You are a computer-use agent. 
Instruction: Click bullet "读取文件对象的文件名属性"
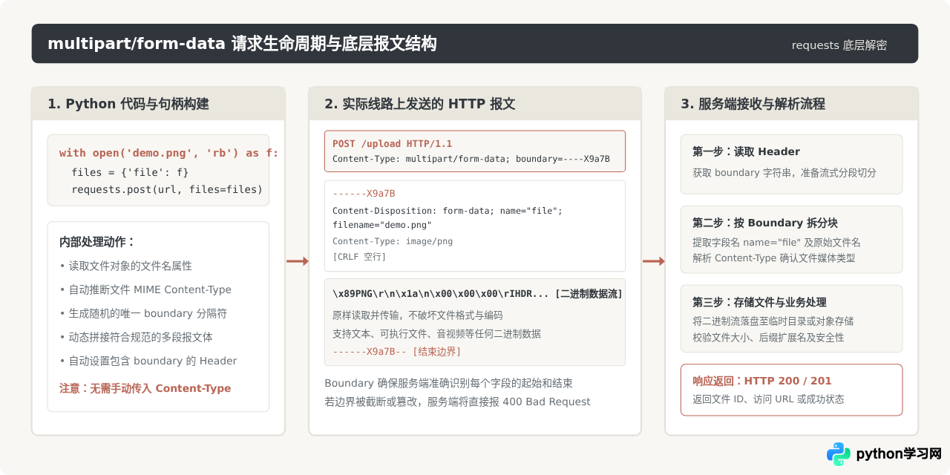pyautogui.click(x=125, y=266)
